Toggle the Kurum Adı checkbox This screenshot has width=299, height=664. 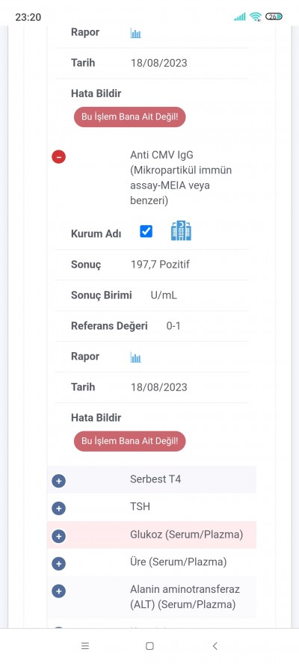point(146,231)
